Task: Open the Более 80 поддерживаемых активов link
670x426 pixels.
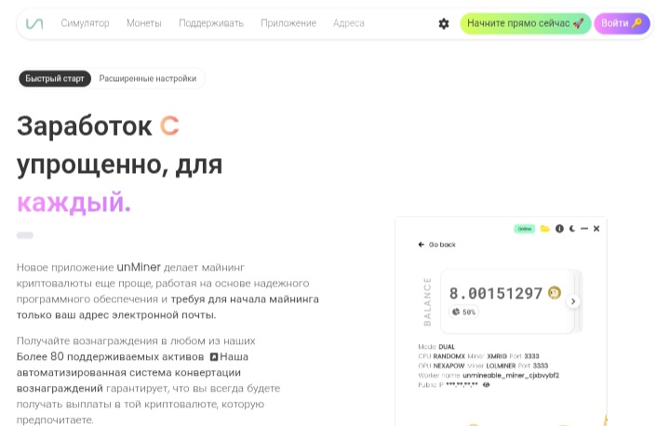Action: [110, 357]
